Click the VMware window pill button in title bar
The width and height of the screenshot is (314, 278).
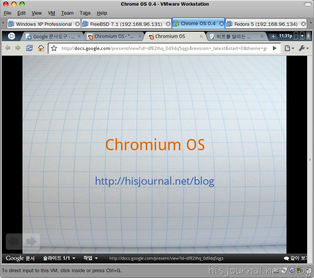tap(307, 4)
